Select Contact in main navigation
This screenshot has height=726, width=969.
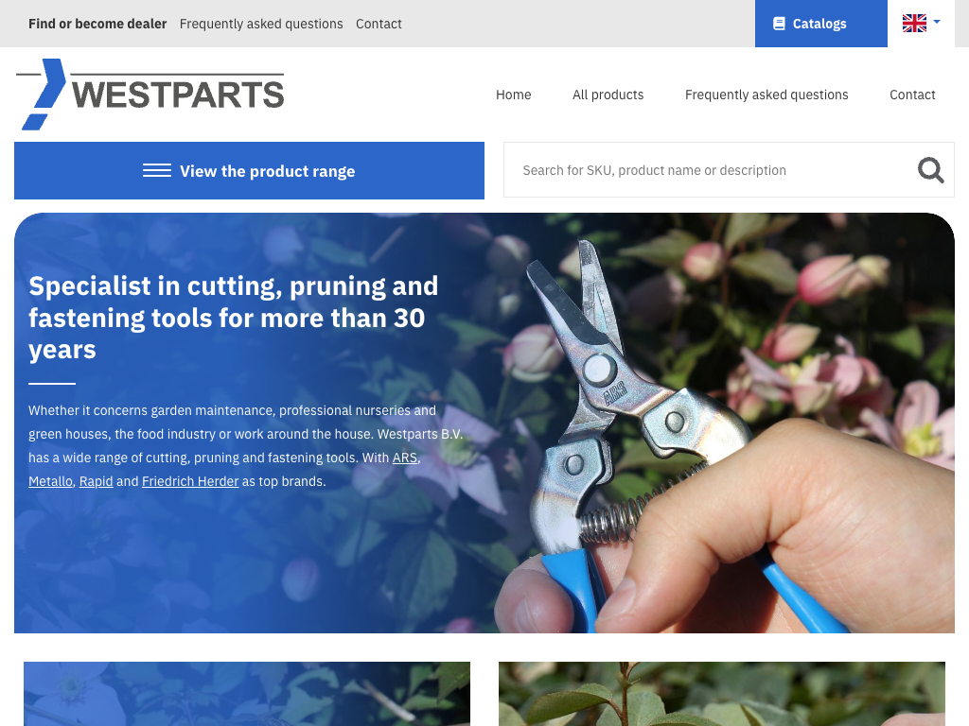pos(912,95)
